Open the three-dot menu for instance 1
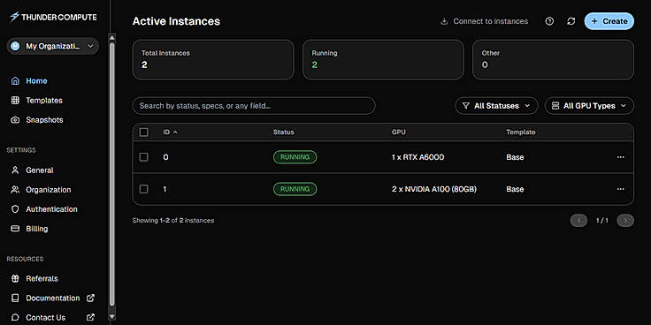Viewport: 651px width, 325px height. [620, 189]
